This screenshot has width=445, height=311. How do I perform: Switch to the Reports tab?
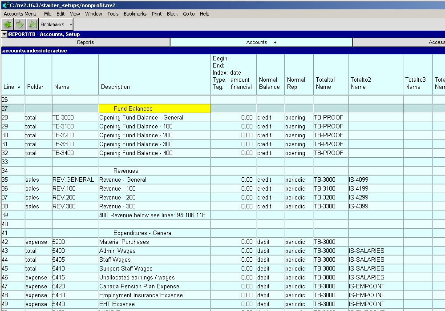coord(85,42)
